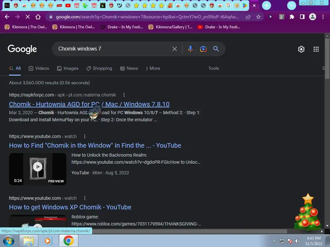Close the active Chrome tab
Screen dimensions: 330x247
click(x=254, y=5)
